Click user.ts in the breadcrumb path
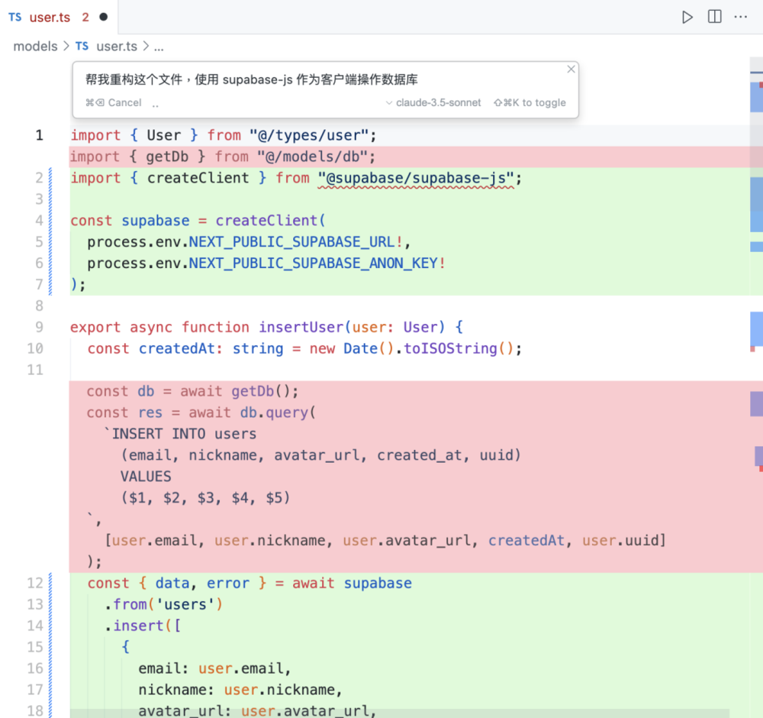The width and height of the screenshot is (763, 718). click(116, 47)
